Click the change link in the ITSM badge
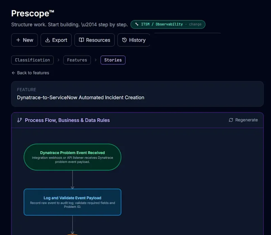 tap(195, 24)
